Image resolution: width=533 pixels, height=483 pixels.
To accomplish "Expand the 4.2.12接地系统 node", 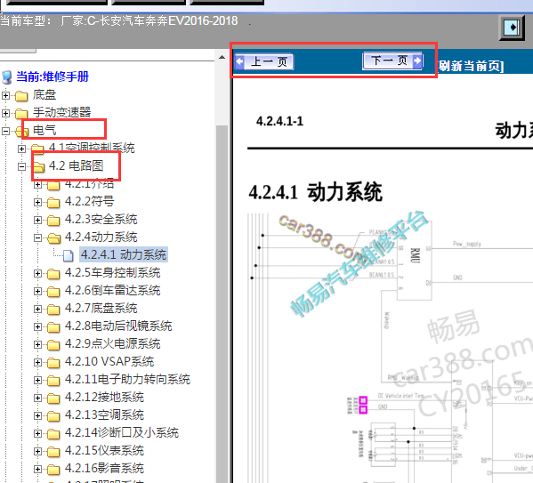I will pos(37,398).
